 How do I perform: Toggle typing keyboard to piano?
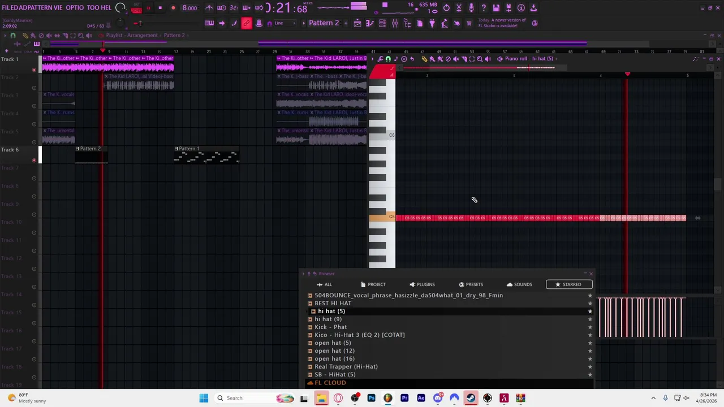(209, 23)
